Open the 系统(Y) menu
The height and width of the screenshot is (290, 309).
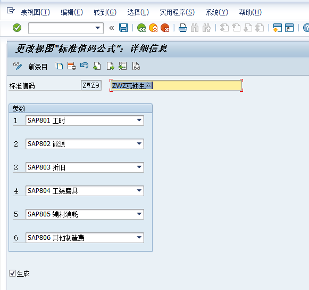[x=217, y=12]
